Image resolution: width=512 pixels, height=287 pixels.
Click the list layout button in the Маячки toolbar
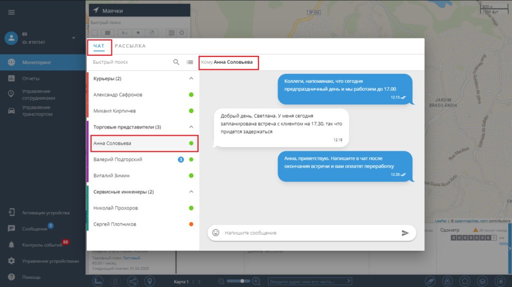(107, 33)
